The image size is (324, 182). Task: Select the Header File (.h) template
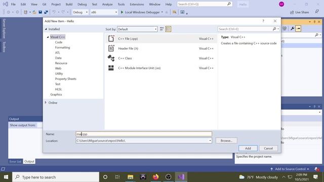click(x=161, y=49)
